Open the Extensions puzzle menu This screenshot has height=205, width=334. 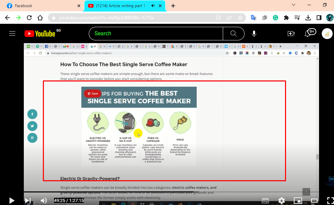tap(286, 18)
